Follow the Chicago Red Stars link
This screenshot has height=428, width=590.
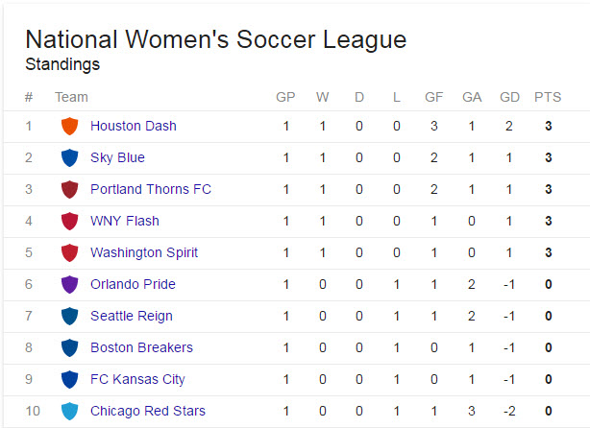(148, 411)
